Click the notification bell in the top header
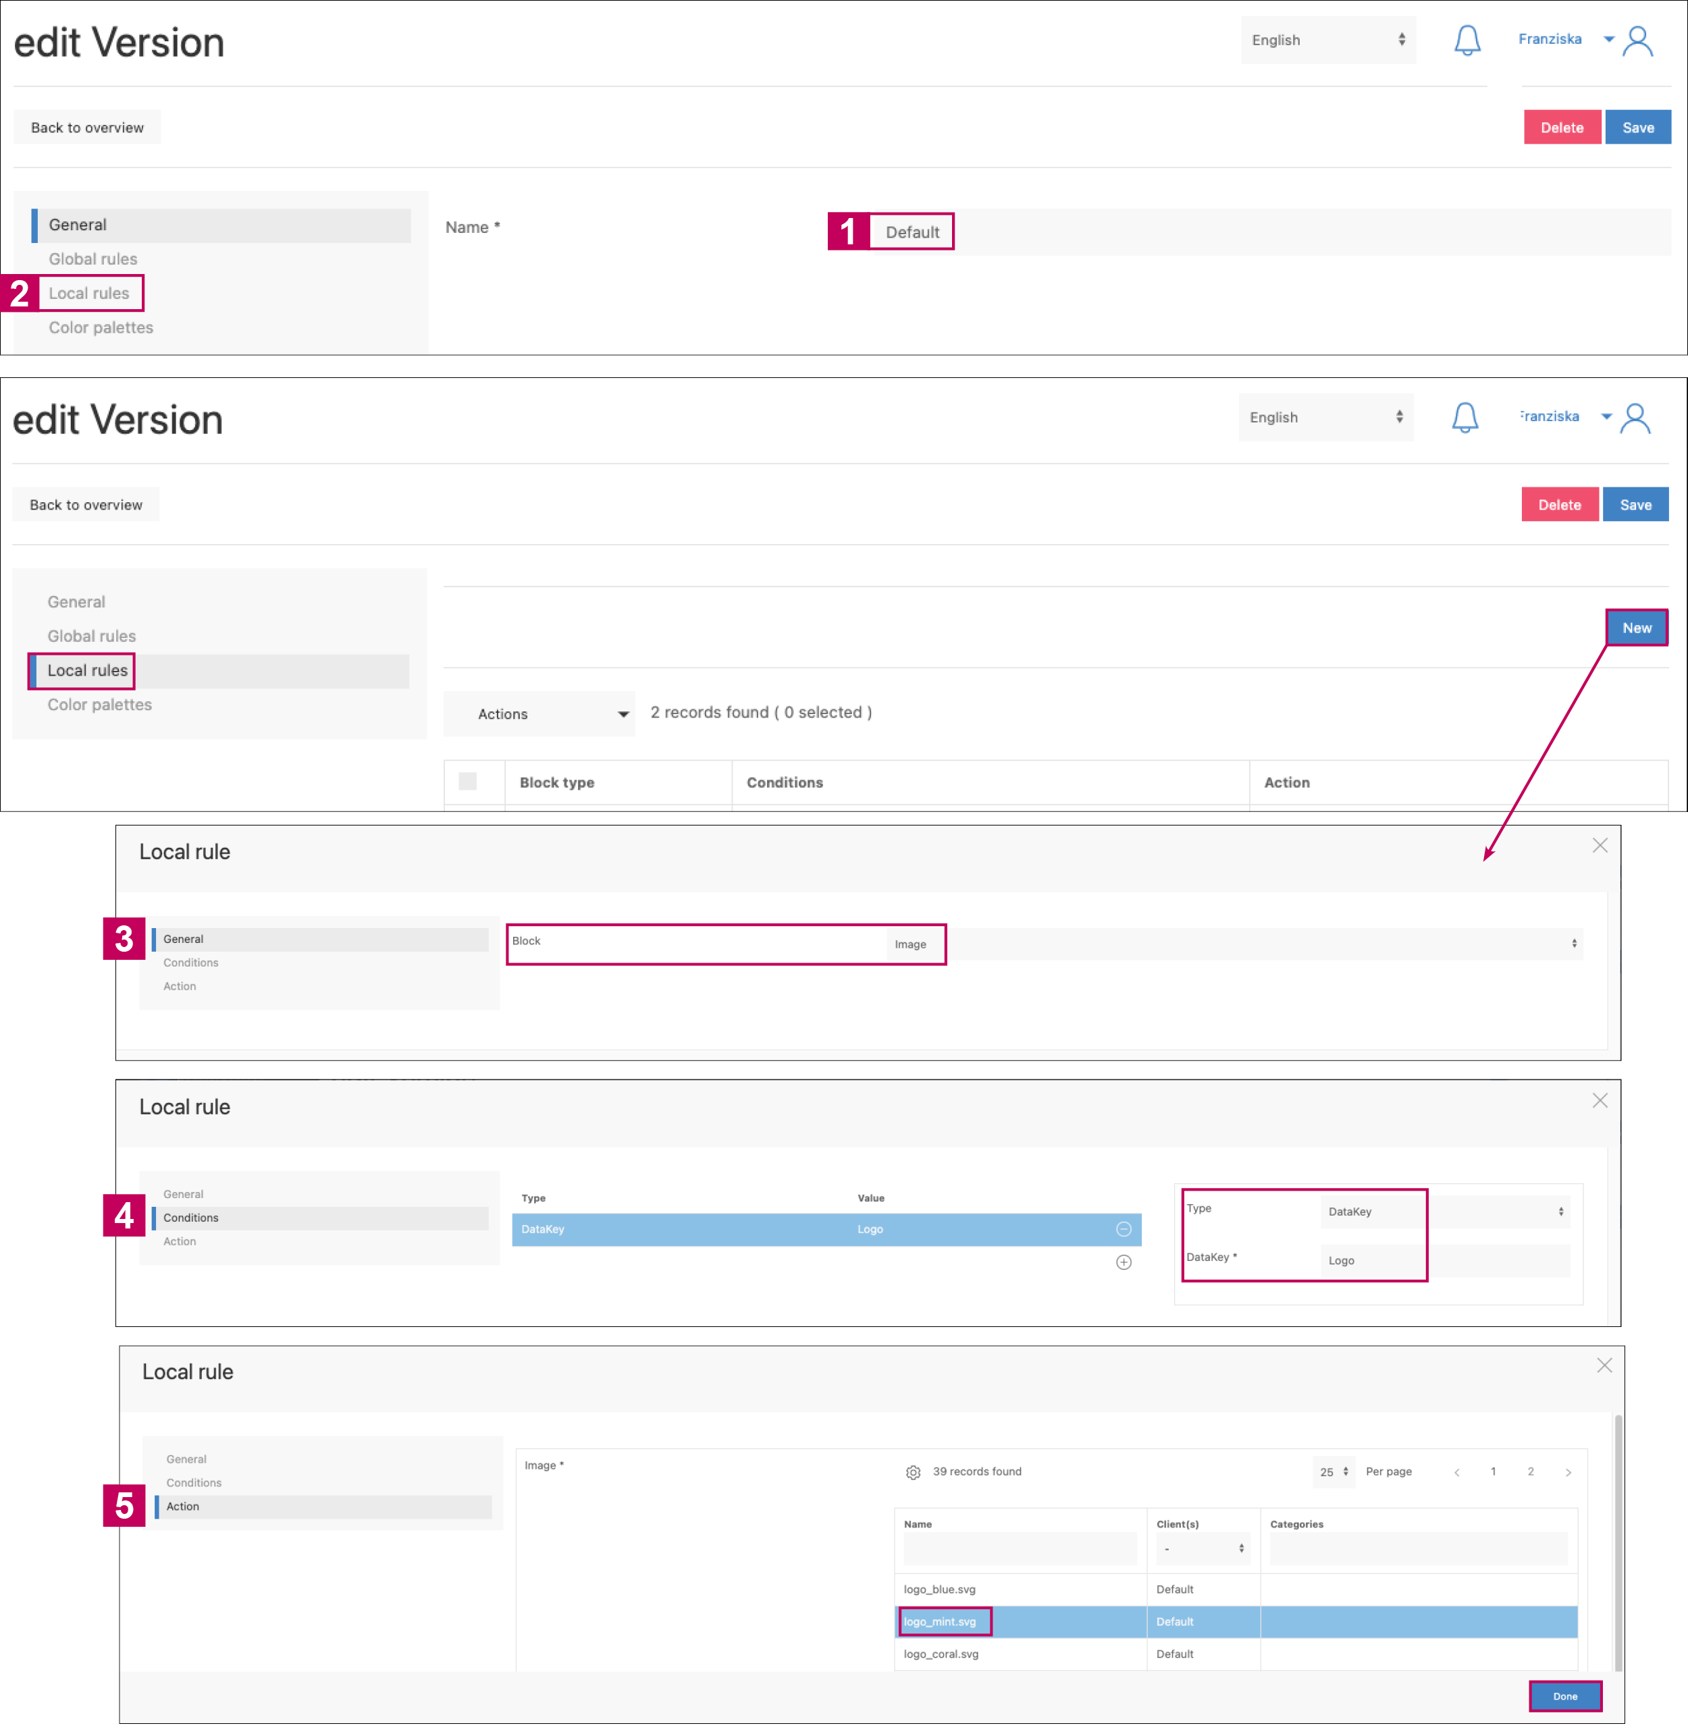Image resolution: width=1688 pixels, height=1734 pixels. pos(1467,40)
